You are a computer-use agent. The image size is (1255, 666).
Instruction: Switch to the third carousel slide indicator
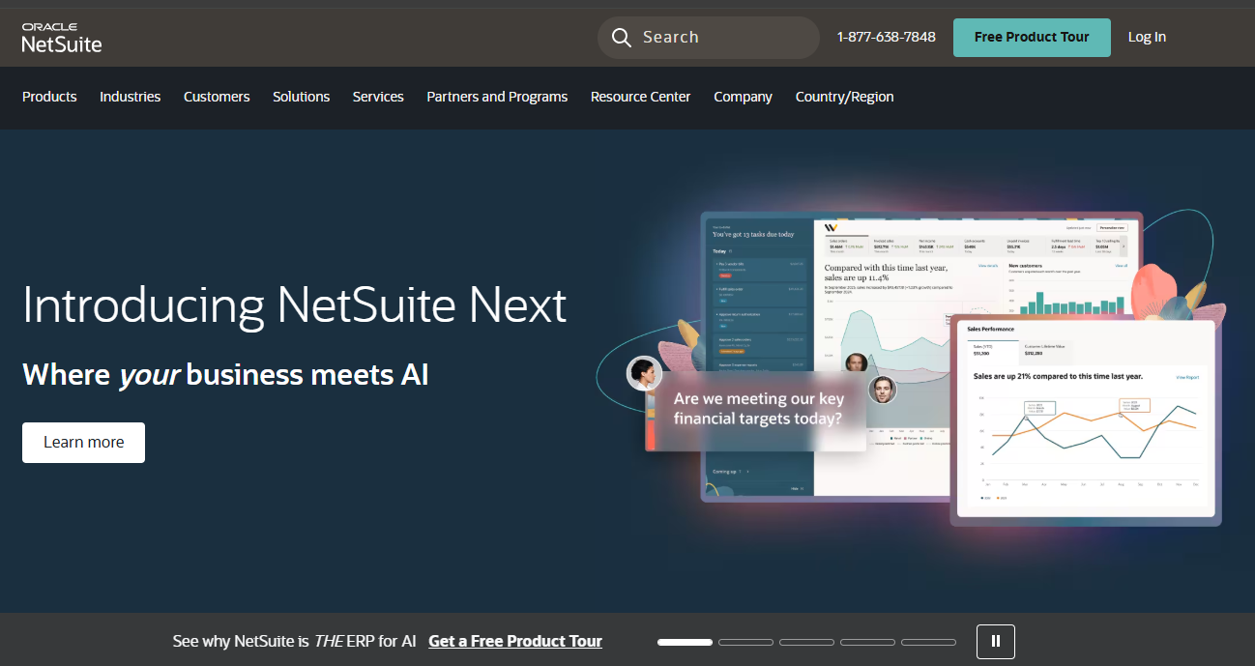point(806,642)
